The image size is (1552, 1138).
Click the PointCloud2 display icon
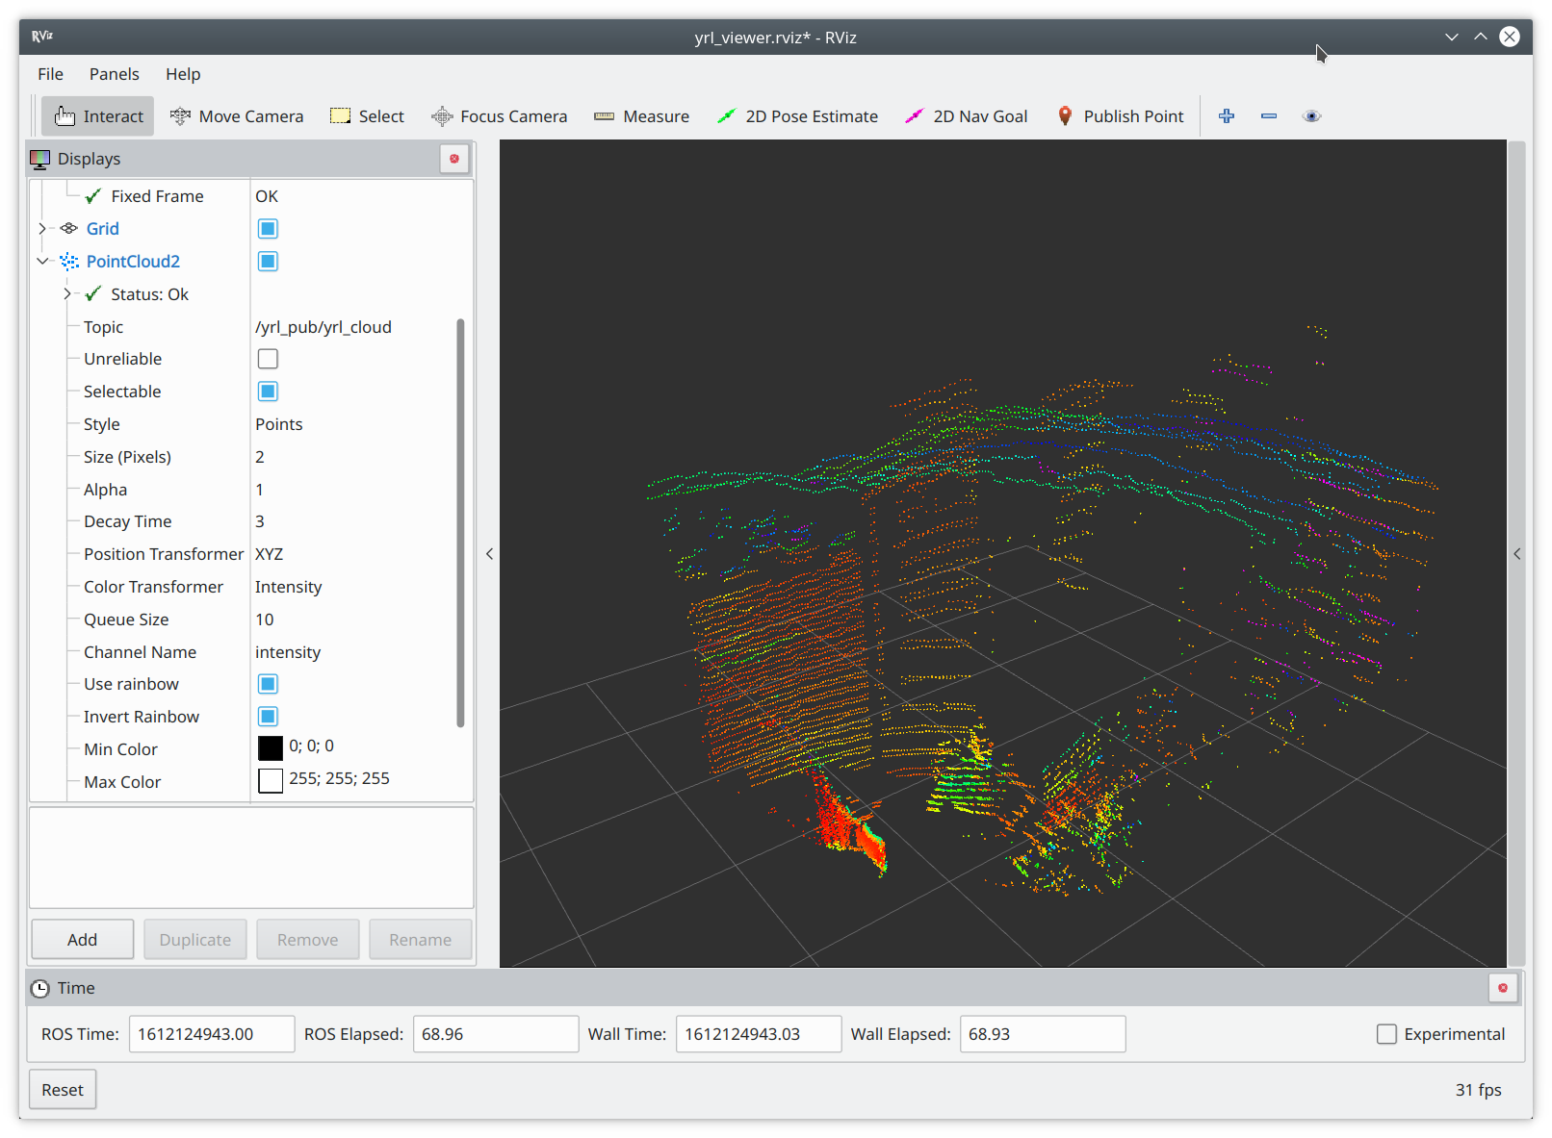[69, 262]
